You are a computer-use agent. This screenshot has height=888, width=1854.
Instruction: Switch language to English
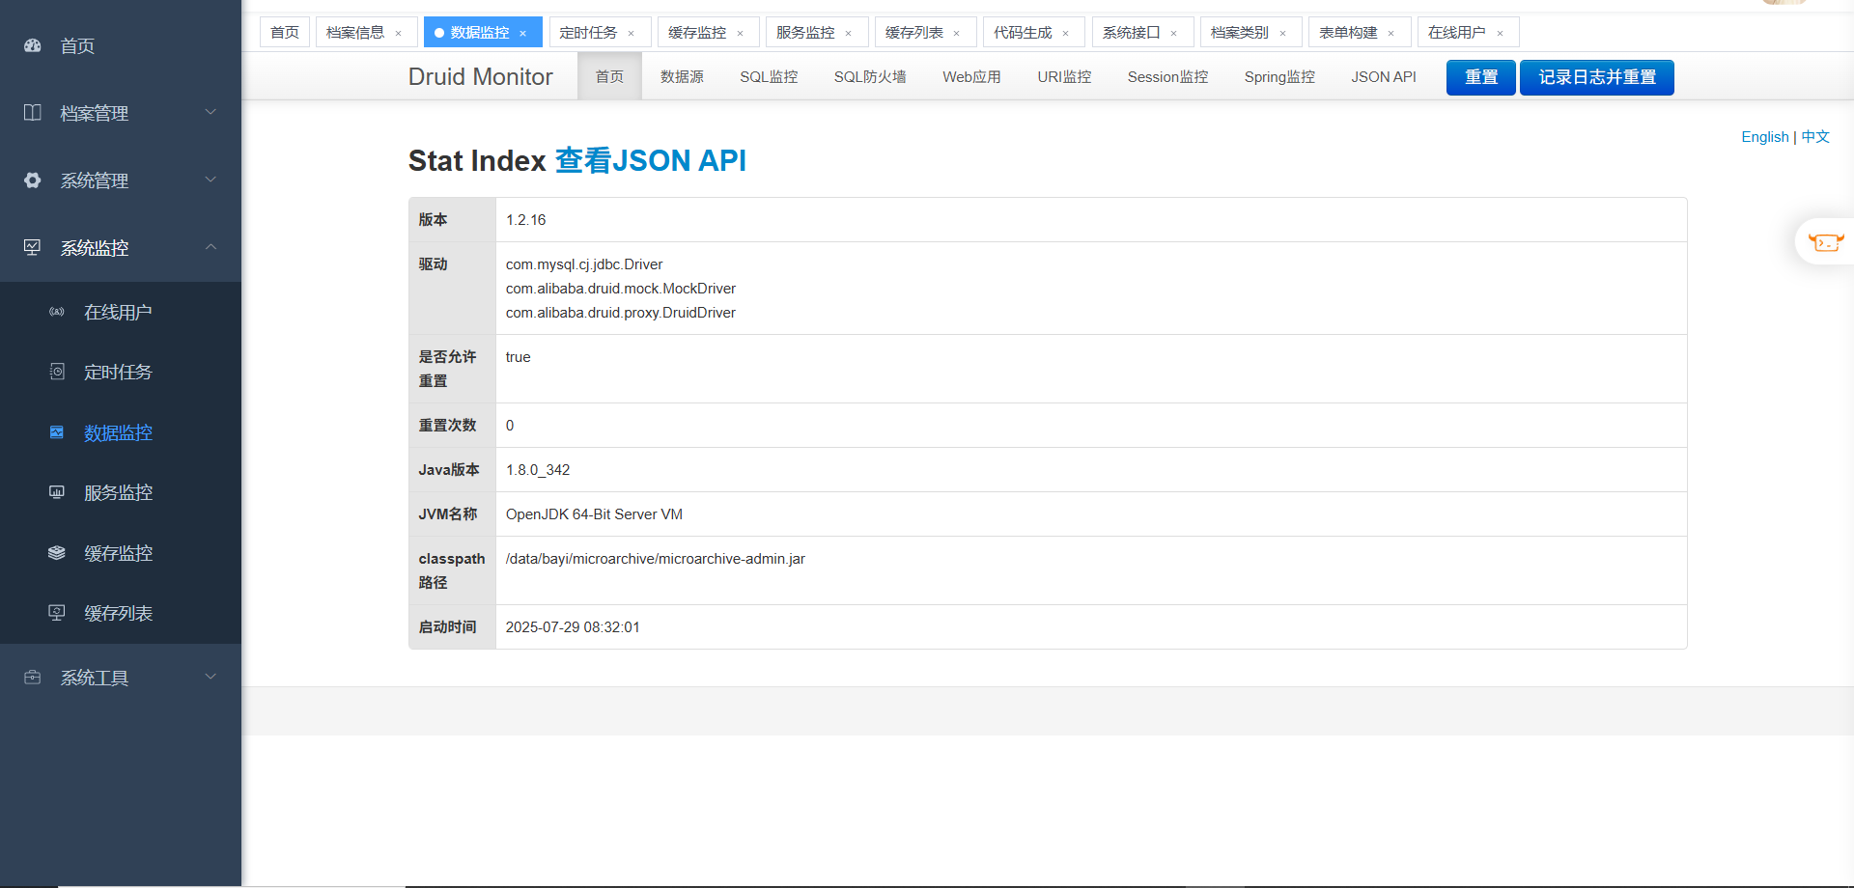click(x=1764, y=137)
